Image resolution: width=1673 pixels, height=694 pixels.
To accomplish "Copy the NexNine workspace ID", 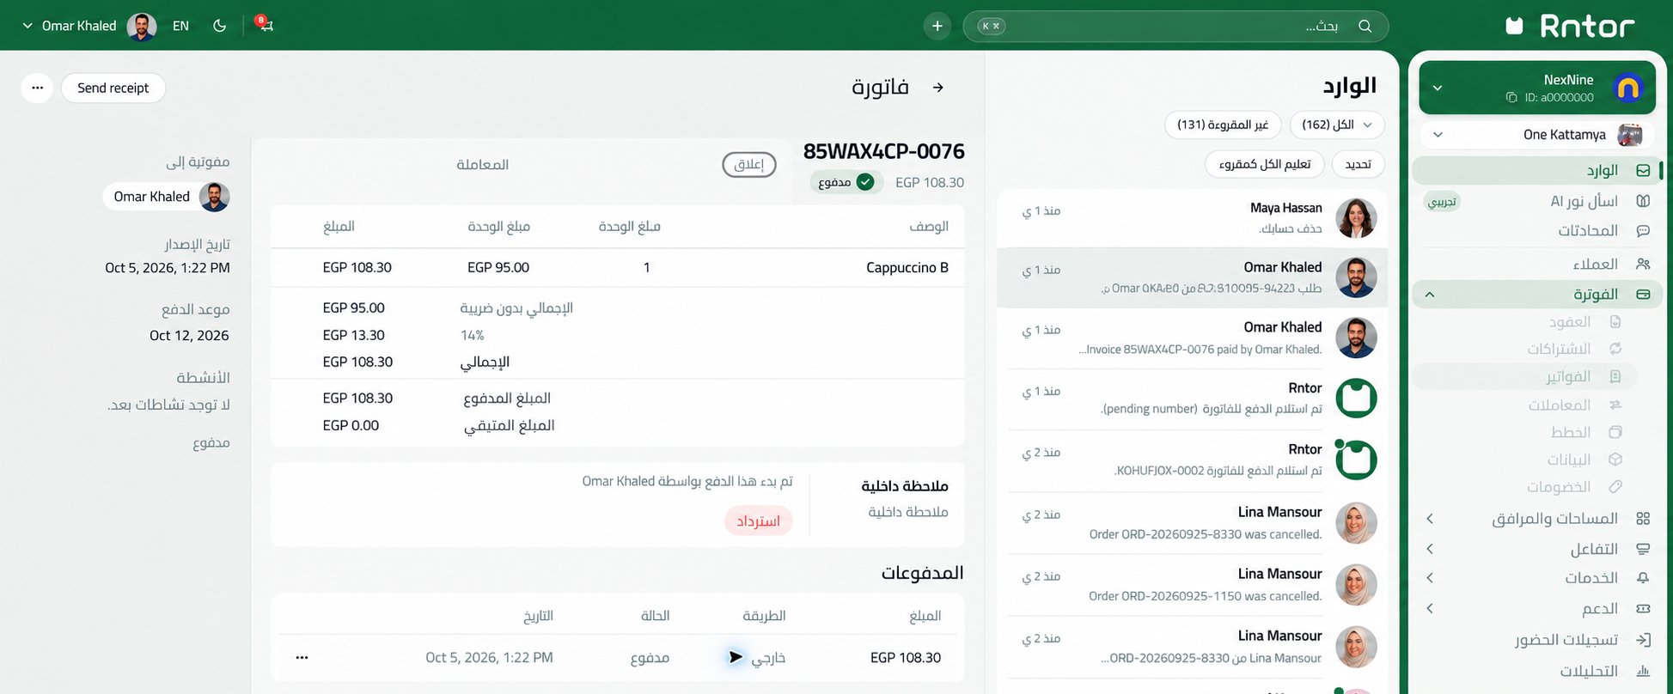I will pos(1511,98).
